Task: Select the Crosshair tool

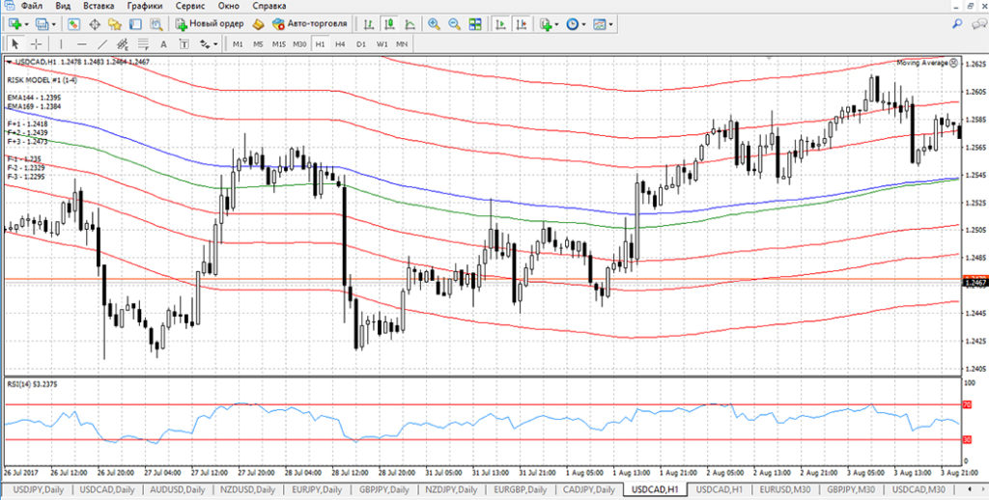Action: (36, 43)
